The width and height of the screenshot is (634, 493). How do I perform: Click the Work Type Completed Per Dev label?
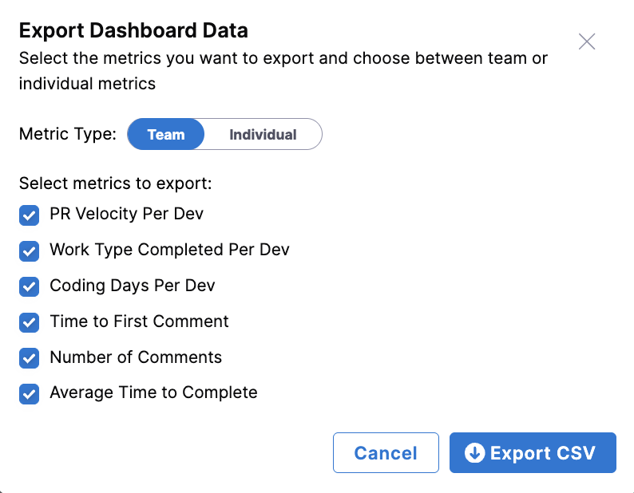[x=169, y=250]
